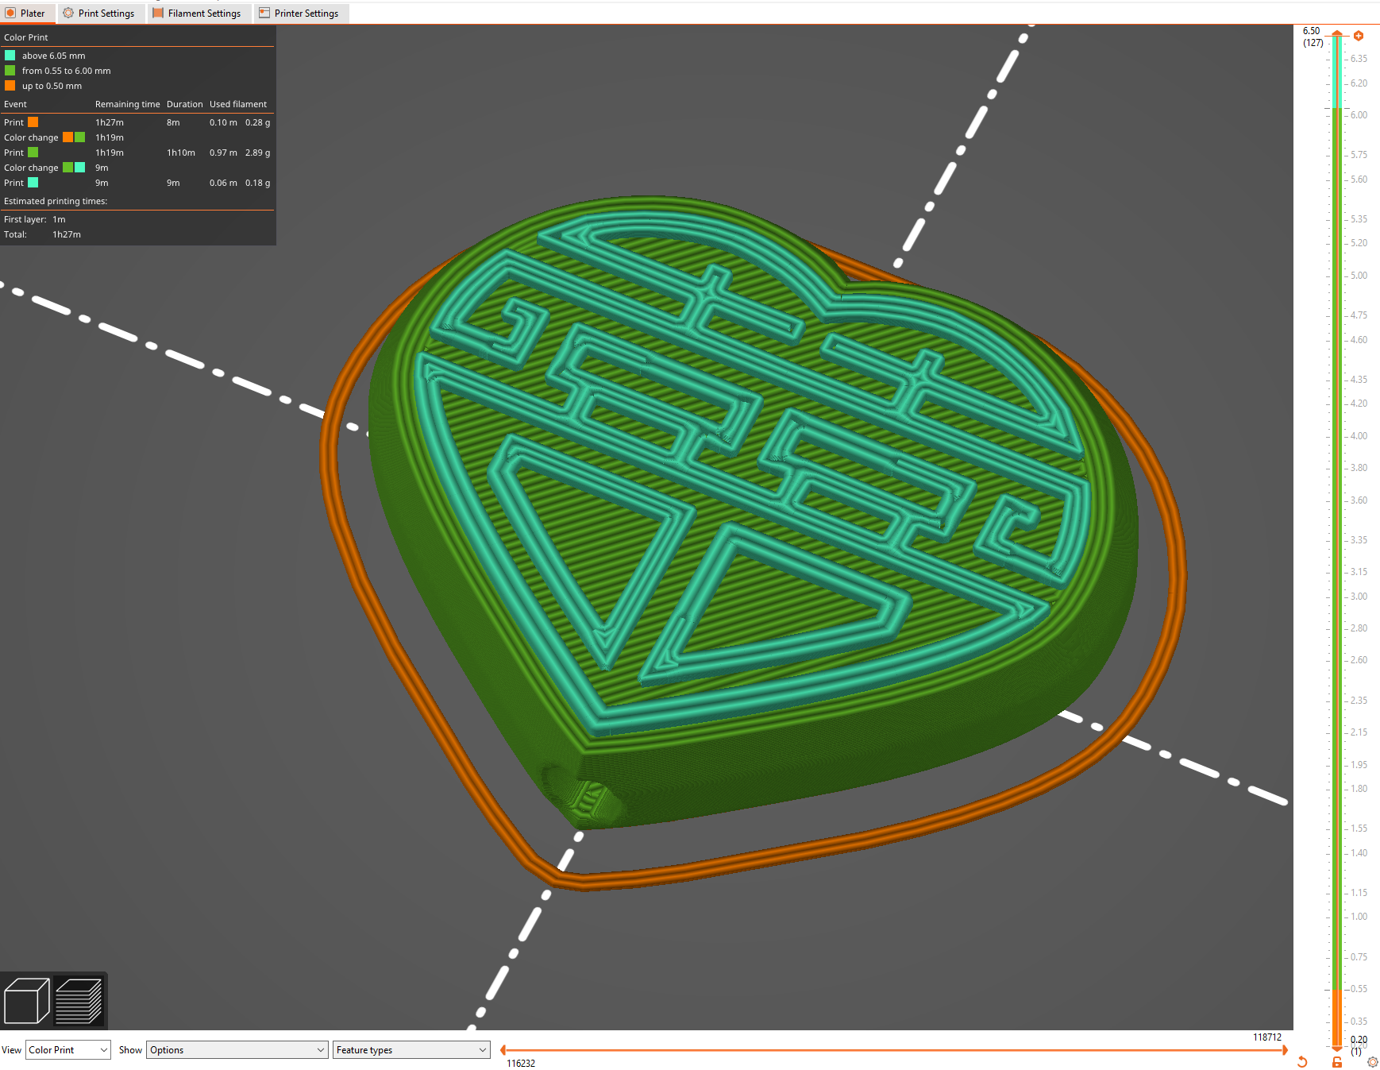Image resolution: width=1380 pixels, height=1070 pixels.
Task: Click the green swatch for 0.55 to 6.00 mm
Action: pyautogui.click(x=10, y=71)
